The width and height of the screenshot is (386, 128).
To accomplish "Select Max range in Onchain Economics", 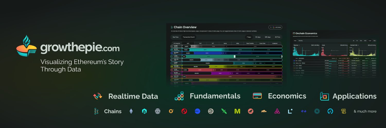I will [374, 41].
